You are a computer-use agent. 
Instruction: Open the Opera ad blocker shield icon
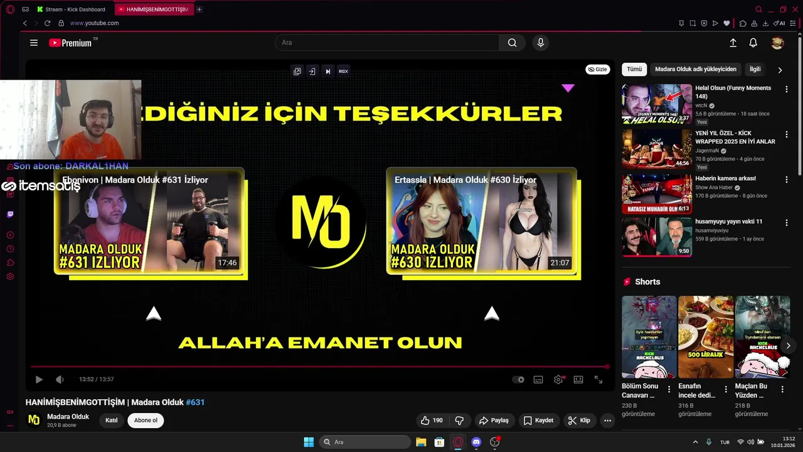click(x=704, y=23)
